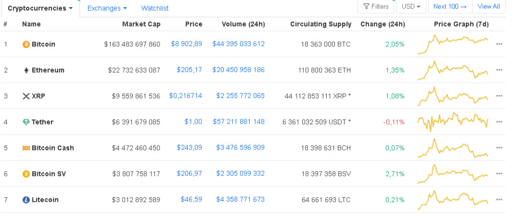Click the XRP logo icon
Viewport: 525px width, 216px height.
coord(26,96)
